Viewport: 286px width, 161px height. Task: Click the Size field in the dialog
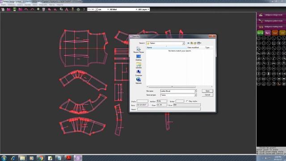click(x=187, y=105)
